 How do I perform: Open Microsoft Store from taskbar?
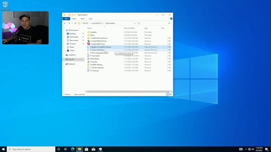point(86,149)
